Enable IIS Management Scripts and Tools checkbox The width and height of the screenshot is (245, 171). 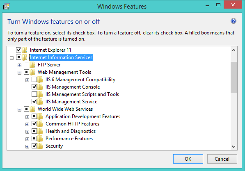coord(34,94)
